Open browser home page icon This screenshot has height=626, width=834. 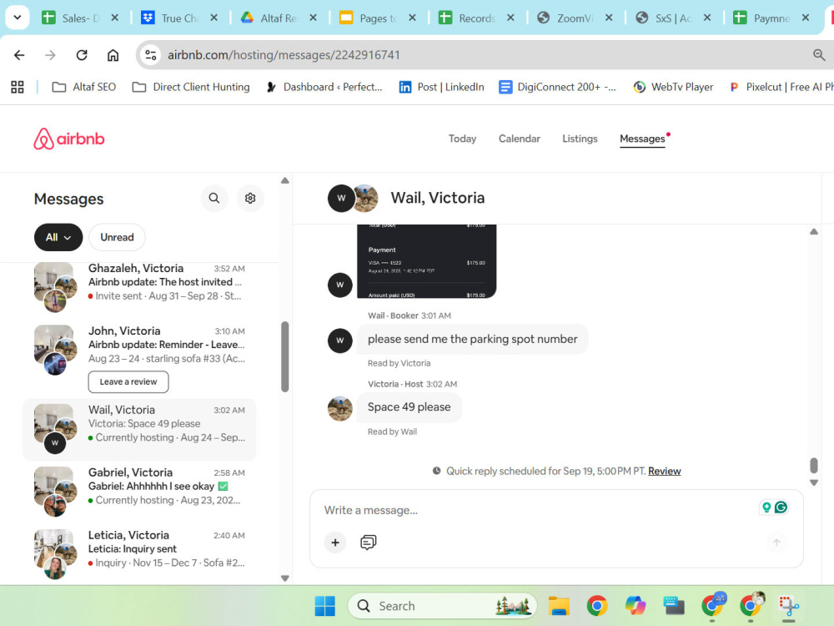pyautogui.click(x=113, y=55)
